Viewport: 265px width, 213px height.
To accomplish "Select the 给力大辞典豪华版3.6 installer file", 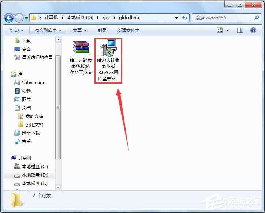I will (108, 61).
